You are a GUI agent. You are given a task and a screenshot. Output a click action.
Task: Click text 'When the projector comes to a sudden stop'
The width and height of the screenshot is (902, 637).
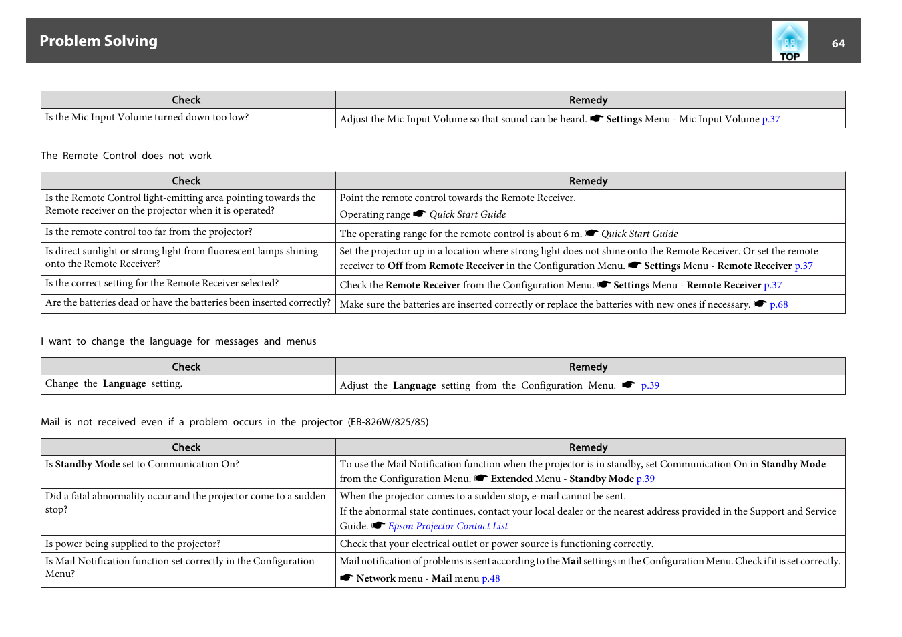483,497
